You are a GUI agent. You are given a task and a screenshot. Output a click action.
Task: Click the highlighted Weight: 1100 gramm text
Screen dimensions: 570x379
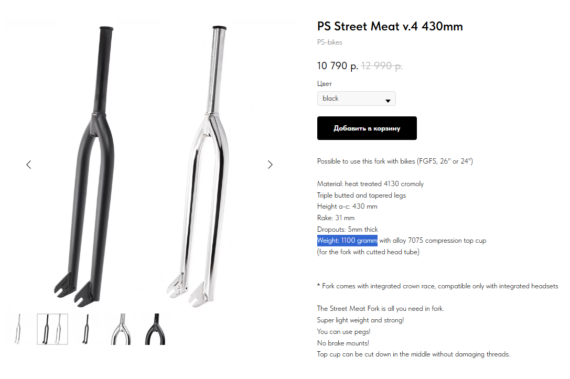(347, 241)
